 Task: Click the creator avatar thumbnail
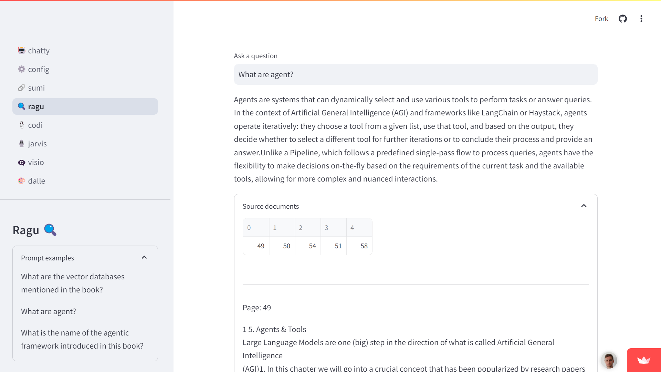click(609, 361)
